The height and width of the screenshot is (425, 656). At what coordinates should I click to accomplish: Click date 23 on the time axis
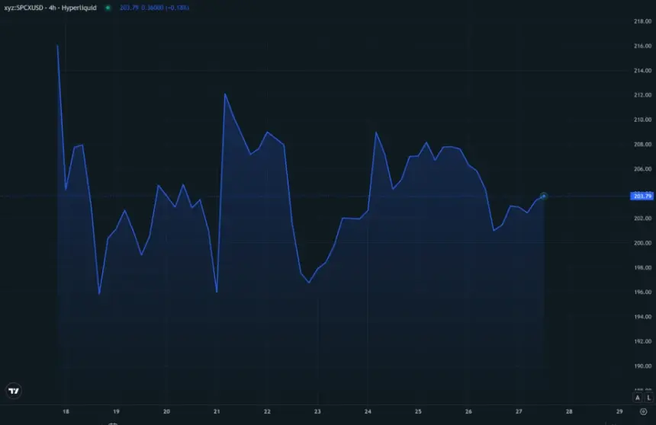pos(317,411)
